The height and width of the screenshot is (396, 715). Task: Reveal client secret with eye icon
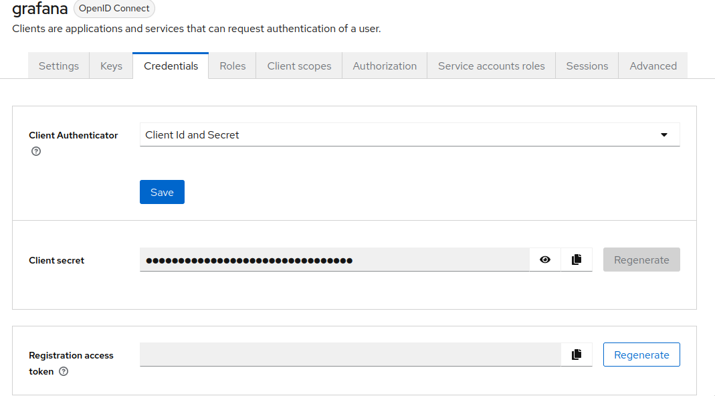[x=545, y=260]
